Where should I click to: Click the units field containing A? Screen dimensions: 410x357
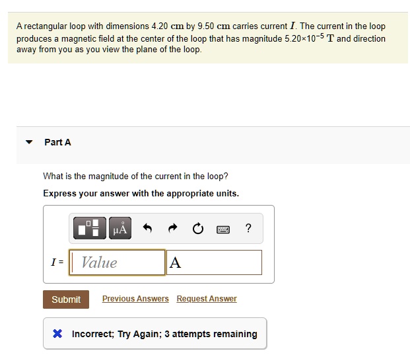pyautogui.click(x=215, y=262)
